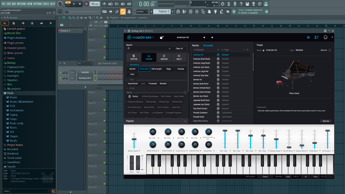Viewport: 345px width, 194px height.
Task: Collapse the Playlists panel arrow
Action: pos(185,121)
